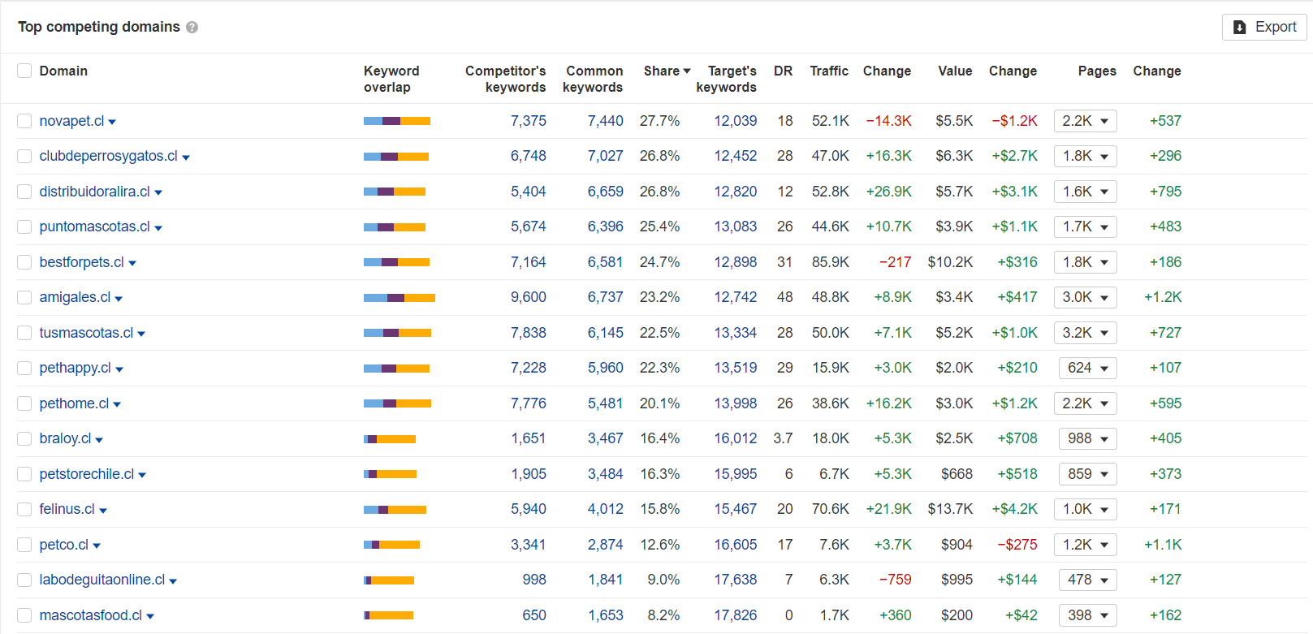Viewport: 1313px width, 634px height.
Task: Click traffic change −14.3K for novapet.cl
Action: (889, 121)
